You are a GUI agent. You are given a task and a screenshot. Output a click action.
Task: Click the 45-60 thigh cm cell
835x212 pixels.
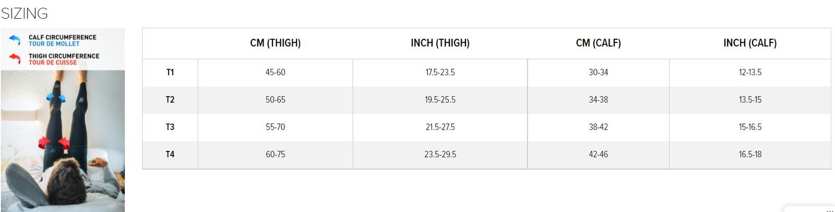pyautogui.click(x=276, y=73)
